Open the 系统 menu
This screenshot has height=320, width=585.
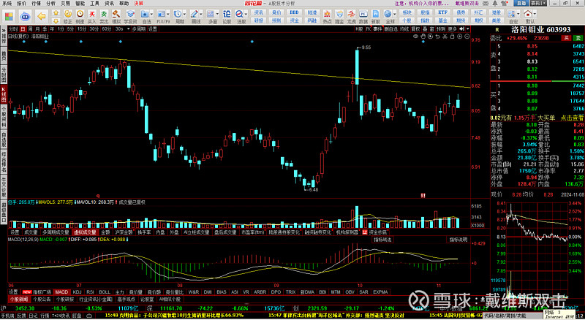[7, 4]
